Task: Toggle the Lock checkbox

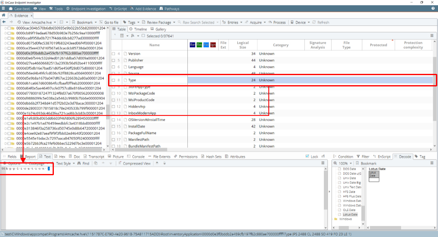Action: pos(308,157)
